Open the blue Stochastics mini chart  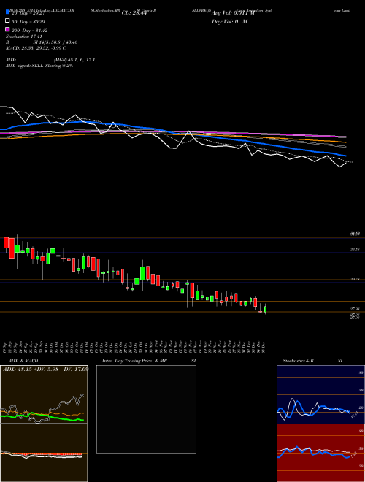320,394
